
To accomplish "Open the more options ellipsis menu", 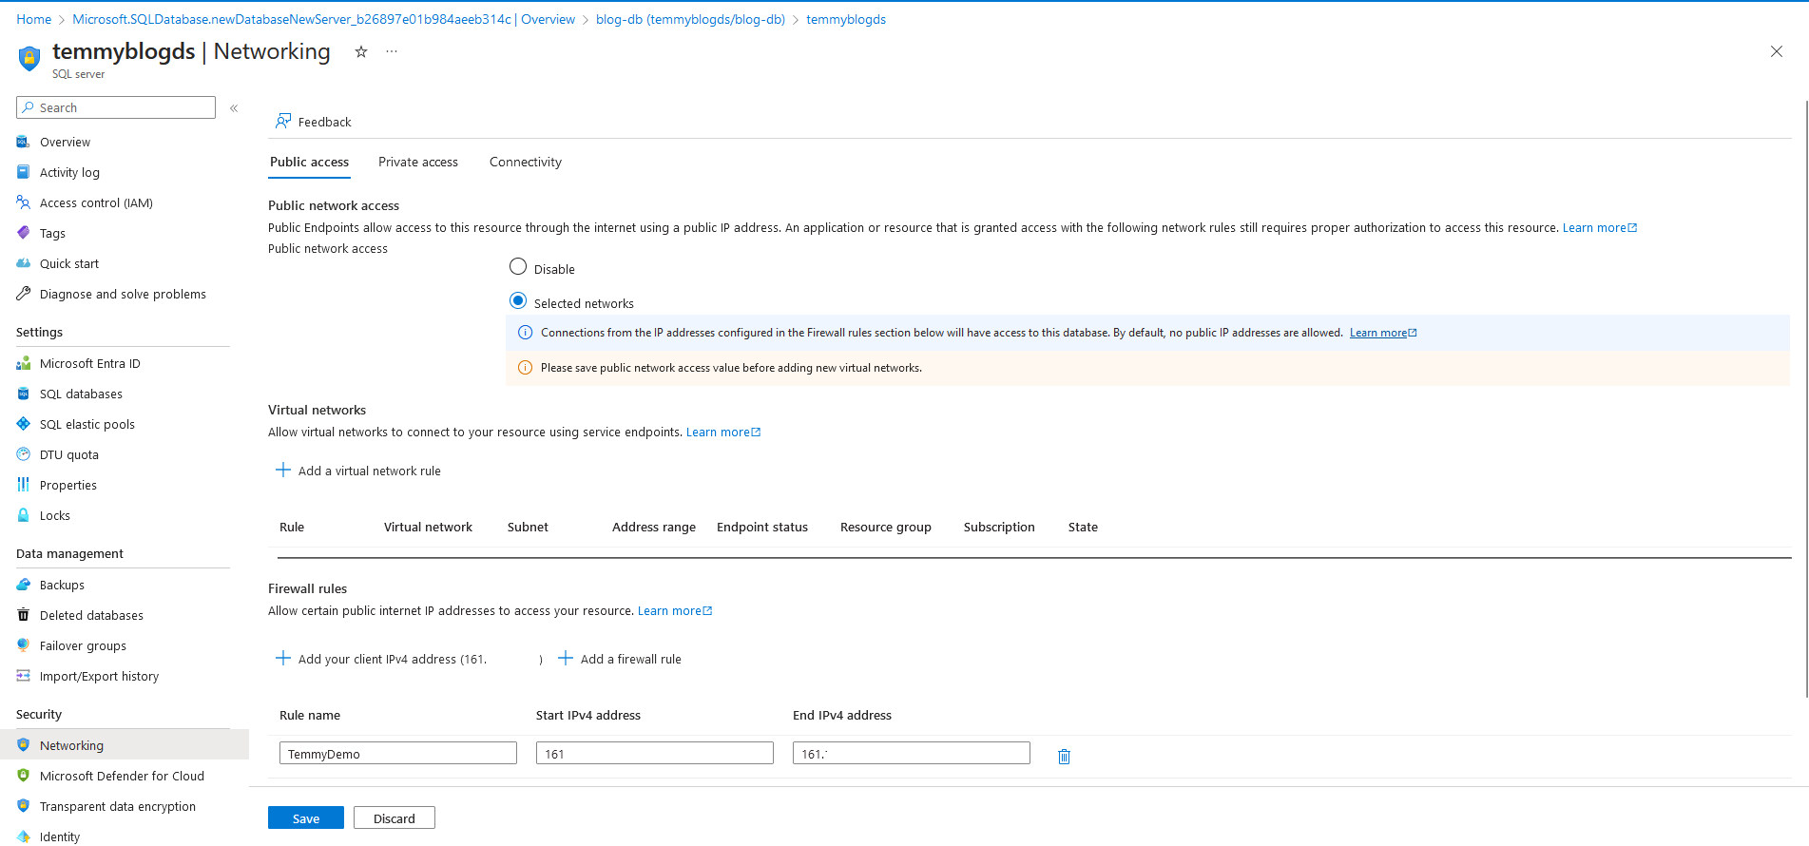I will click(392, 52).
